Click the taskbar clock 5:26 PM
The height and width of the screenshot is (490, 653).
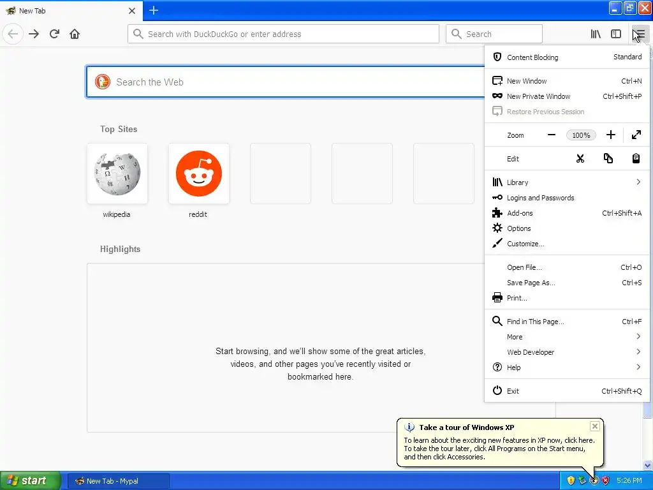coord(629,480)
